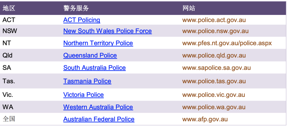This screenshot has width=289, height=128.
Task: Click the www.police.wa.gov.au website text
Action: (x=214, y=107)
